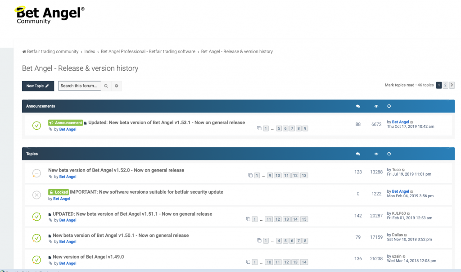Open New version of Bet Angel v1.49.0
461x272 pixels.
(88, 257)
